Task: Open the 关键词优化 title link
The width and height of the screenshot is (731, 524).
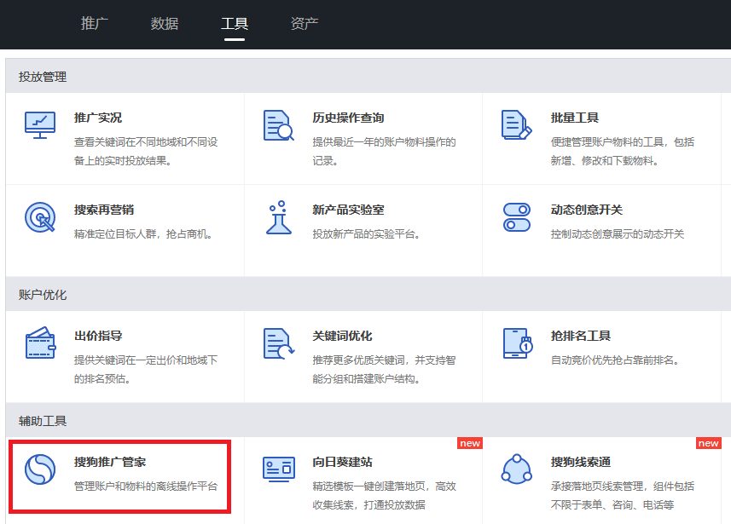Action: point(342,336)
